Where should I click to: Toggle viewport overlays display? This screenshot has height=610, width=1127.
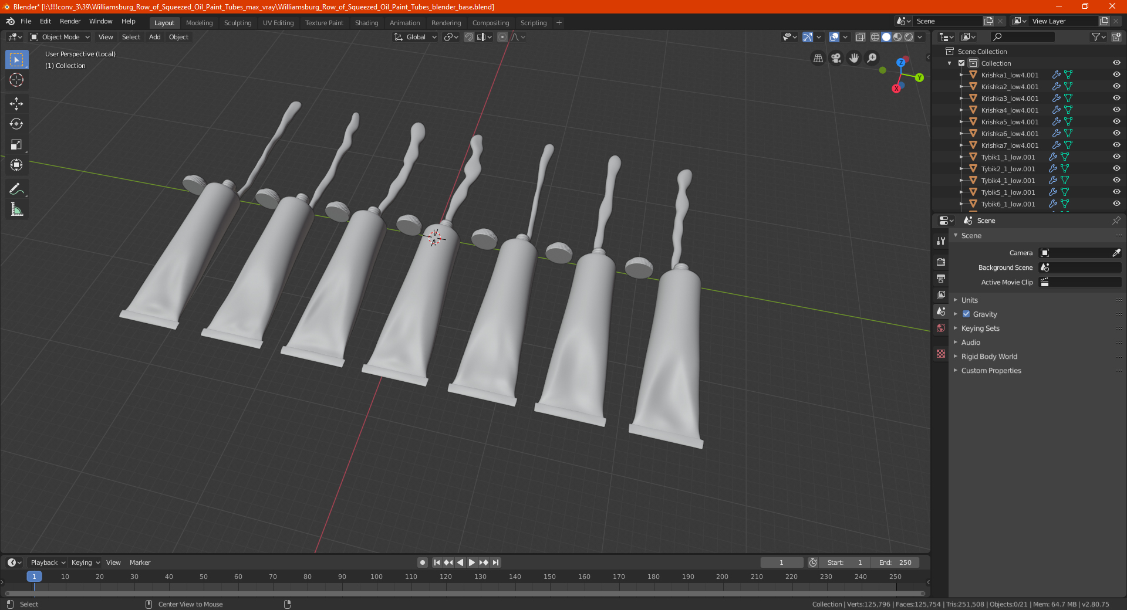834,37
